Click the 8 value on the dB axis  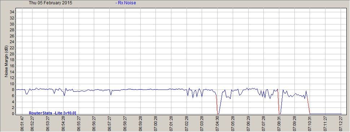[x=13, y=90]
